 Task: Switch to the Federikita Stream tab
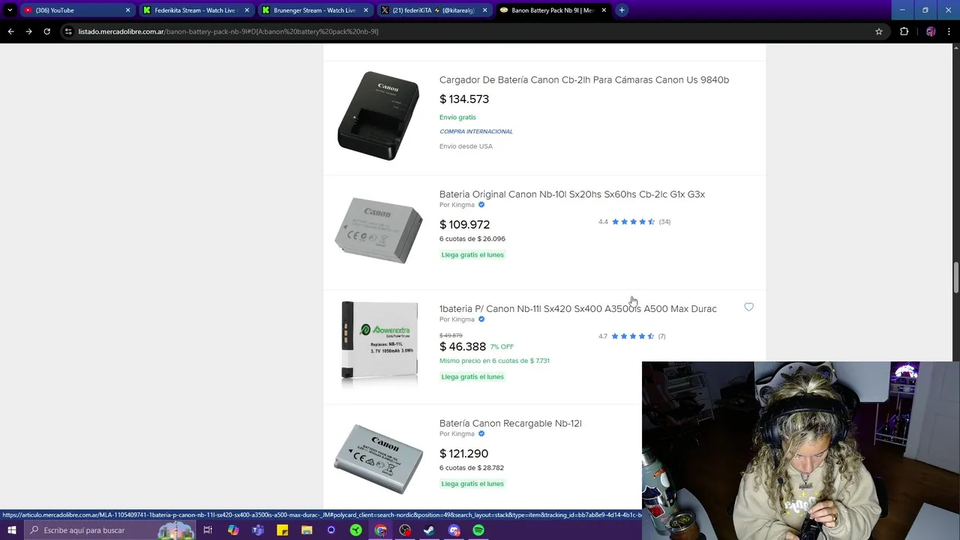pyautogui.click(x=196, y=10)
